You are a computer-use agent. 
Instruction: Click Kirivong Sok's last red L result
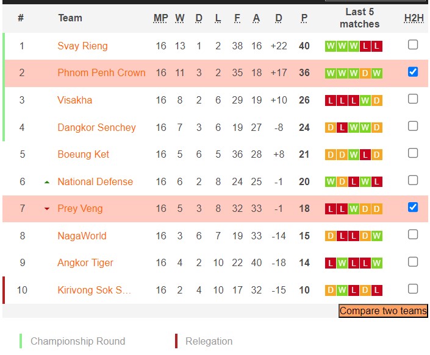click(377, 290)
